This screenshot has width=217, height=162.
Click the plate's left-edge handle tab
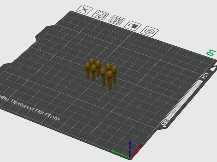click(x=42, y=32)
